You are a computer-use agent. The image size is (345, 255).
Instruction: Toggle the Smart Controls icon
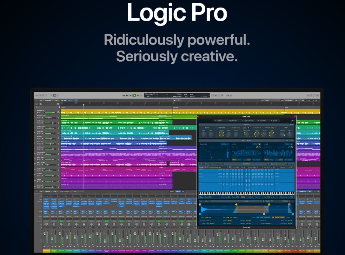pos(51,95)
